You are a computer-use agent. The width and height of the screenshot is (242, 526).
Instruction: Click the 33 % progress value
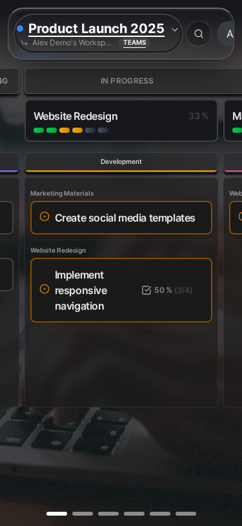tap(199, 117)
